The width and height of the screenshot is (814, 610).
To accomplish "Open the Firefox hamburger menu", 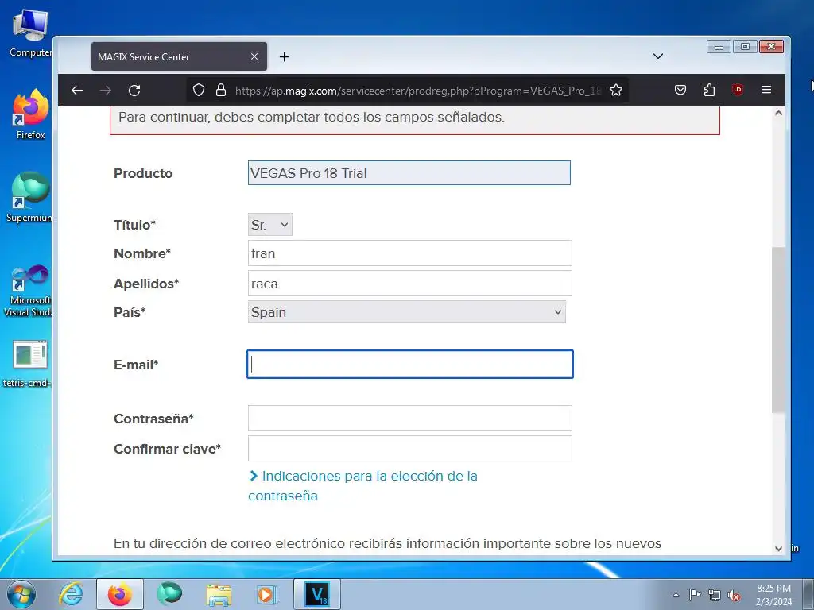I will click(766, 90).
